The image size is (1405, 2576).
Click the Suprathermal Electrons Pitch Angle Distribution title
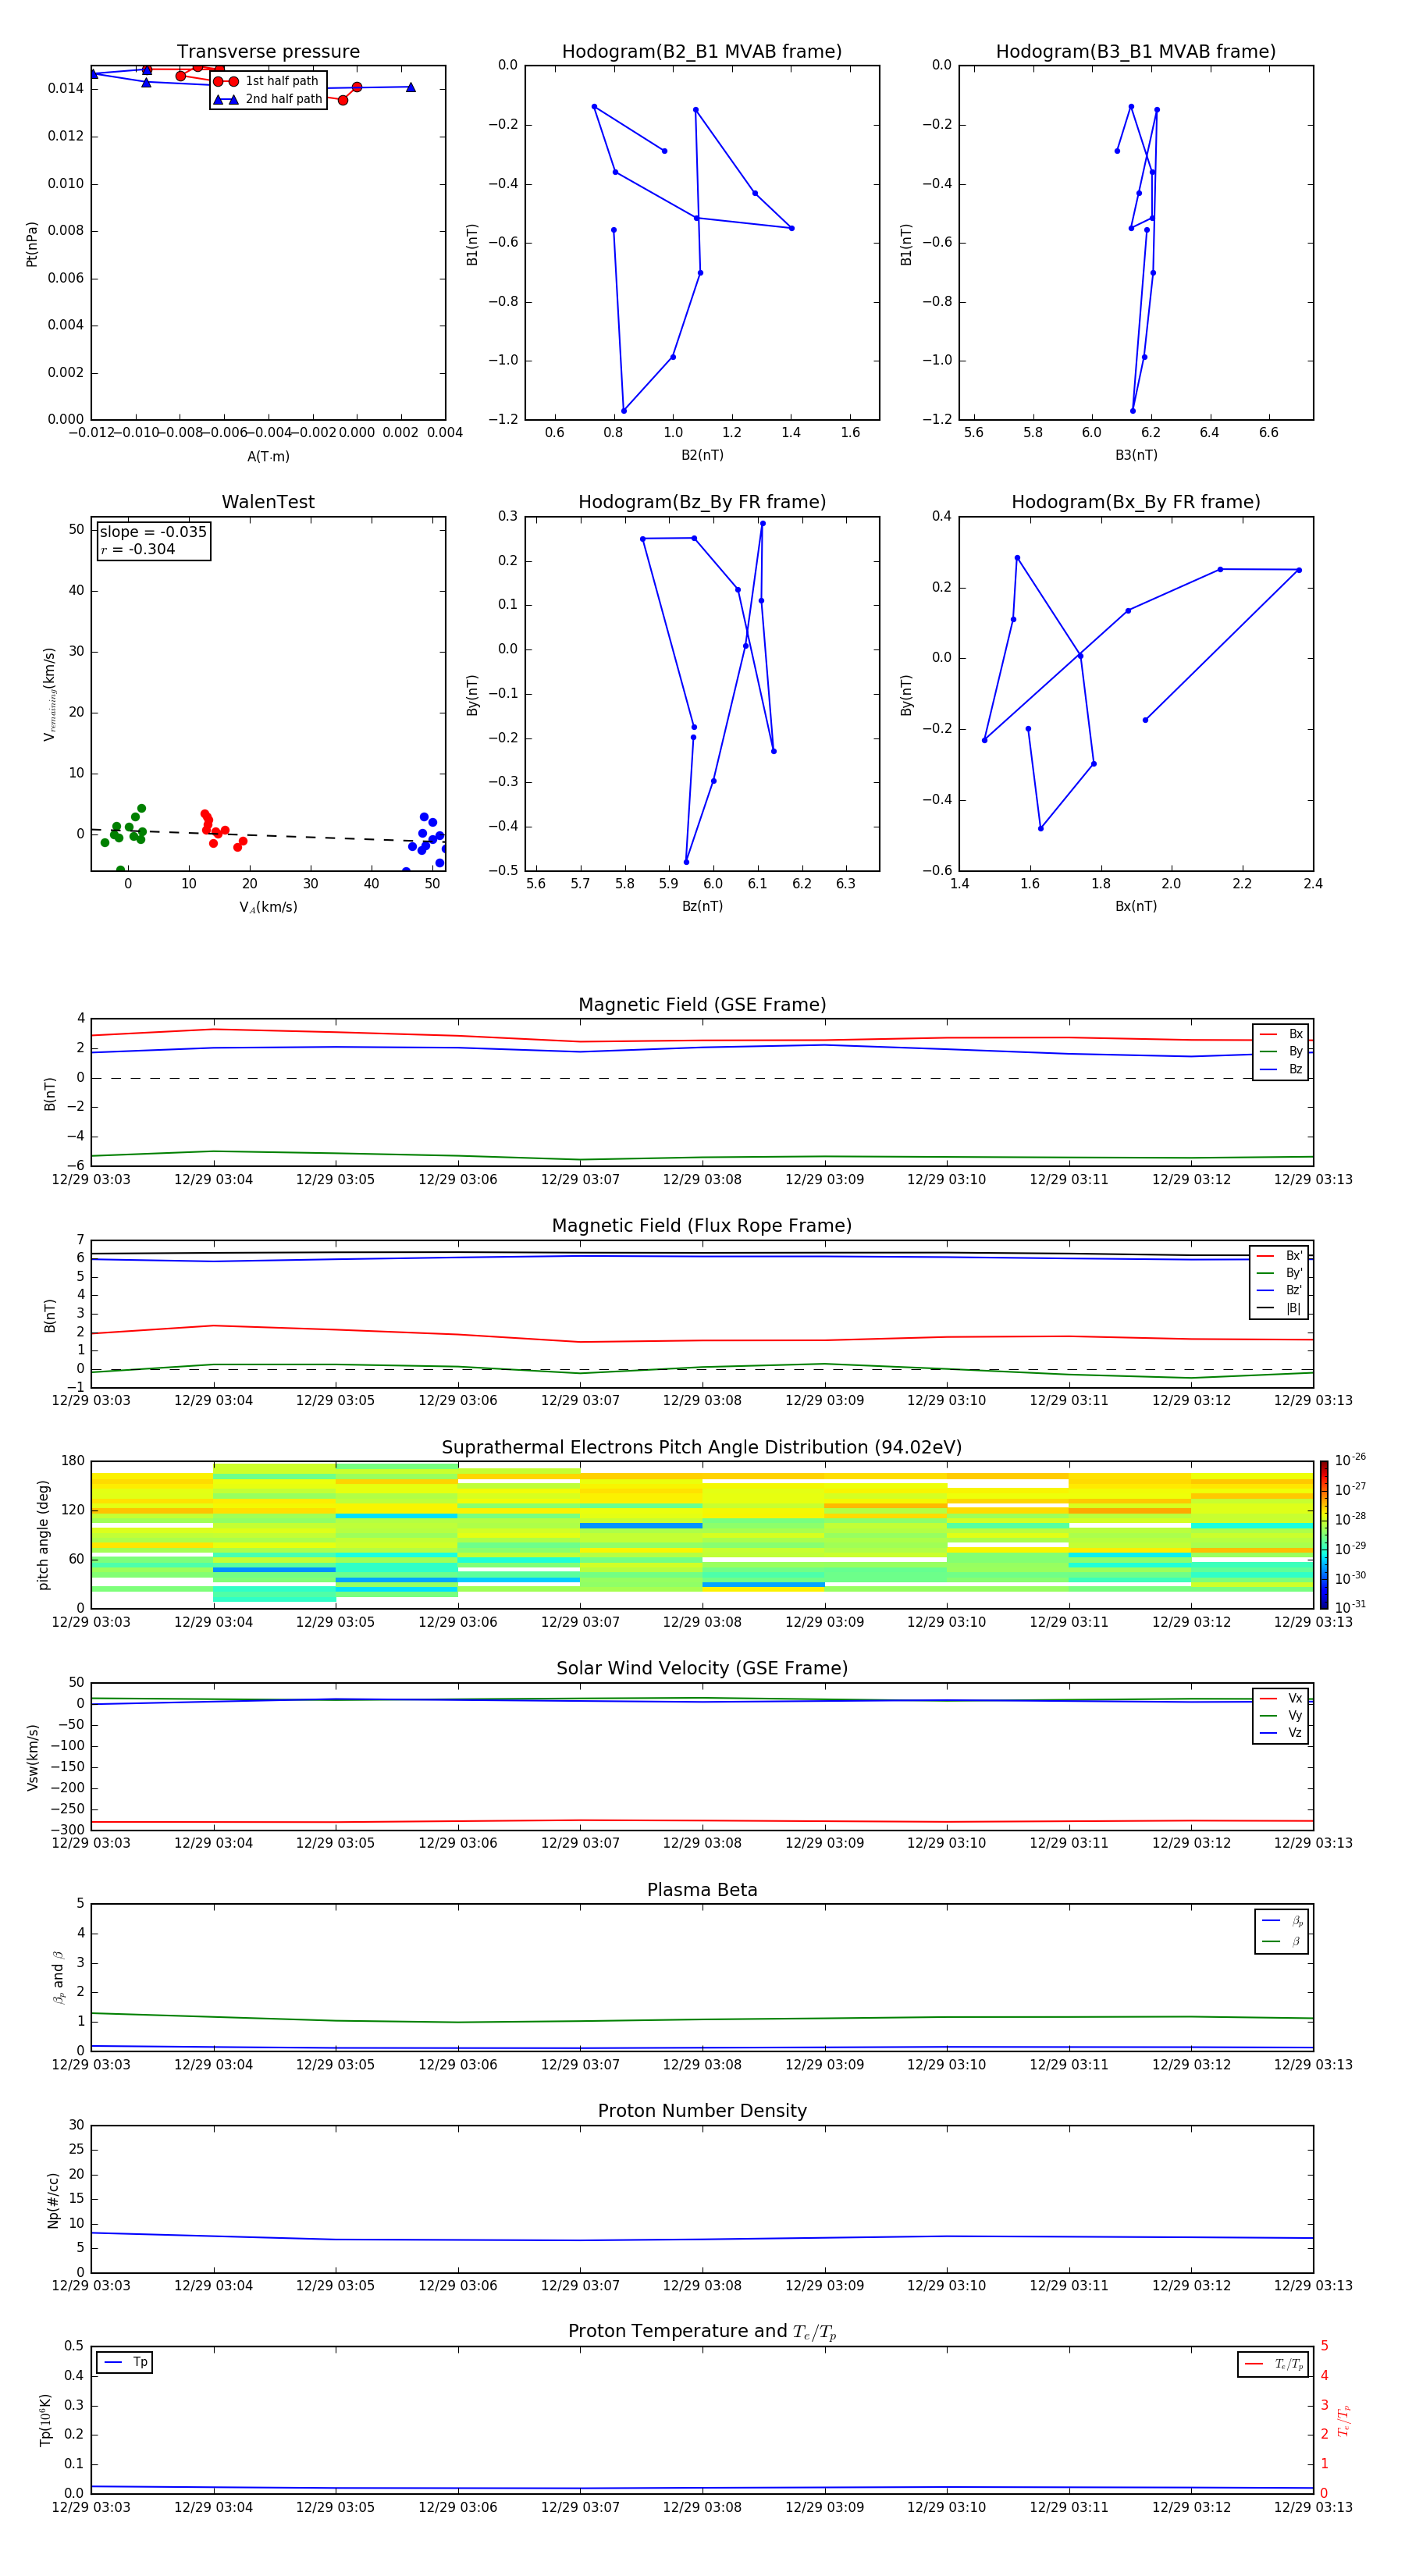[x=701, y=1447]
